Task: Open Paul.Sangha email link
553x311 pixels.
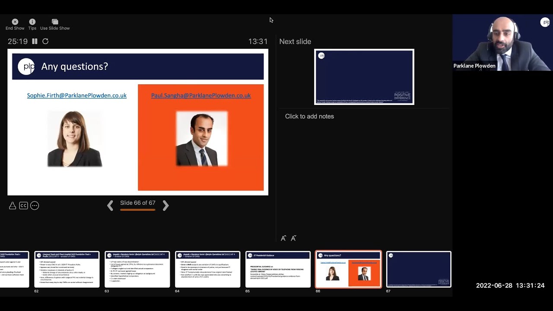Action: 201,95
